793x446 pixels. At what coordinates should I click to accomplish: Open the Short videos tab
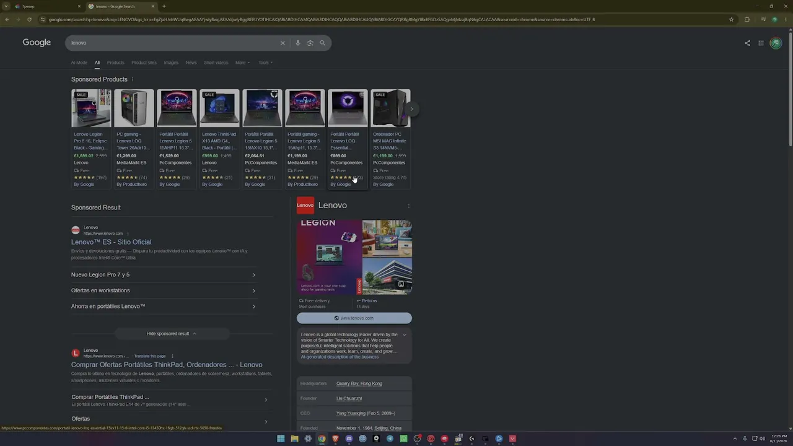click(216, 63)
